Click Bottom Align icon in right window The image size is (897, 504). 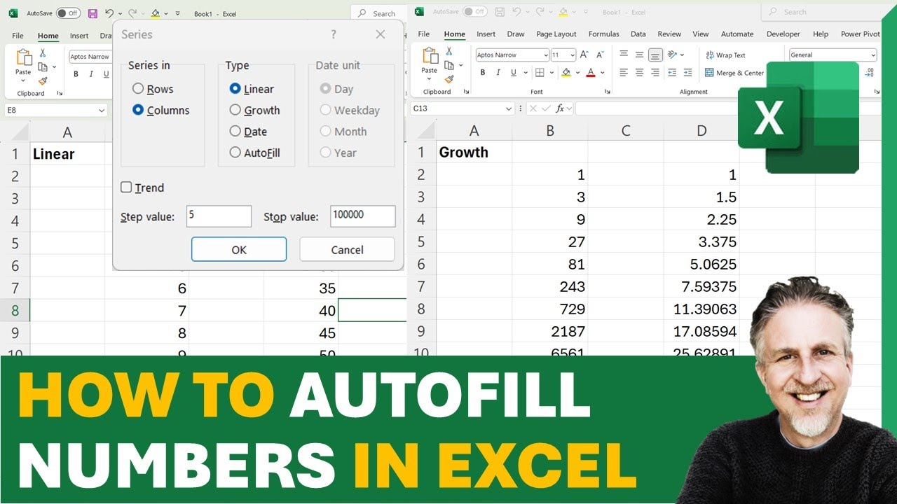point(655,55)
